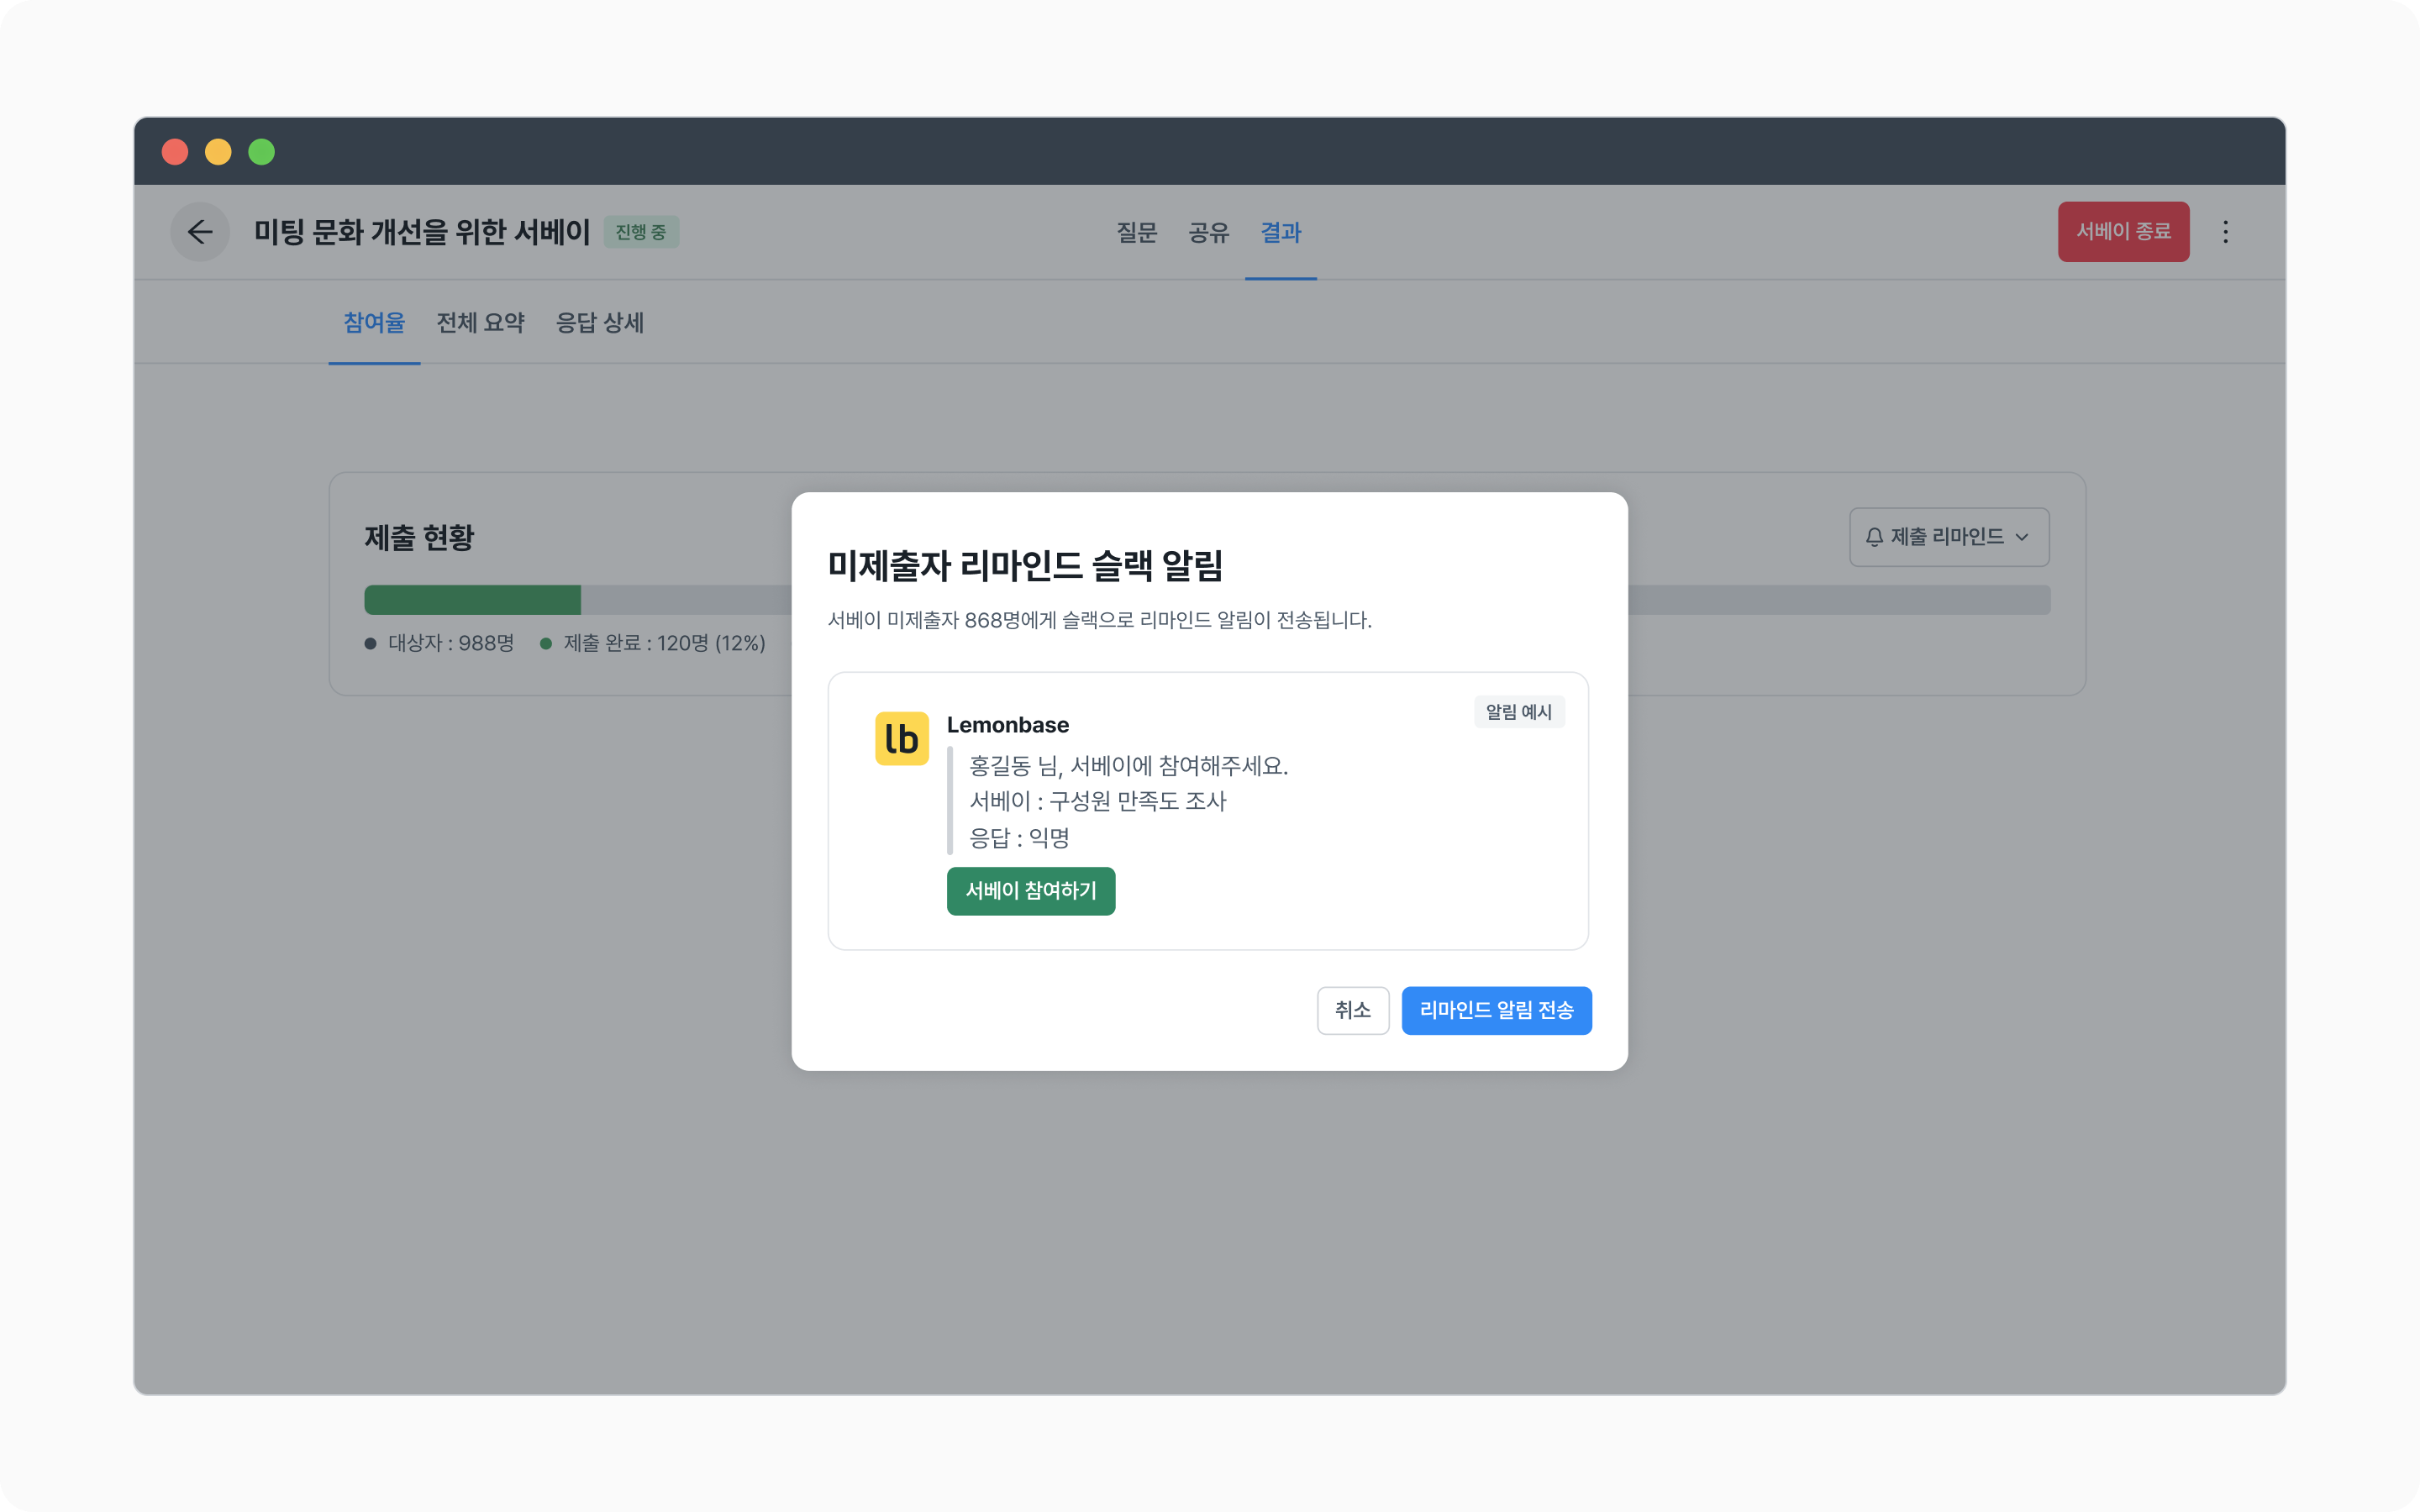Select the 응답 상세 tab

coord(600,322)
